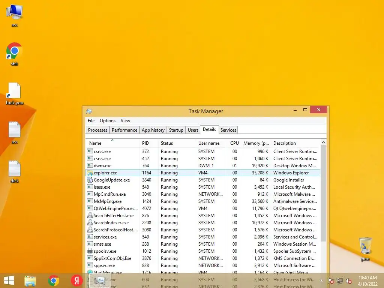
Task: Launch Chrome shortcut labeled shit on desktop
Action: click(x=15, y=54)
